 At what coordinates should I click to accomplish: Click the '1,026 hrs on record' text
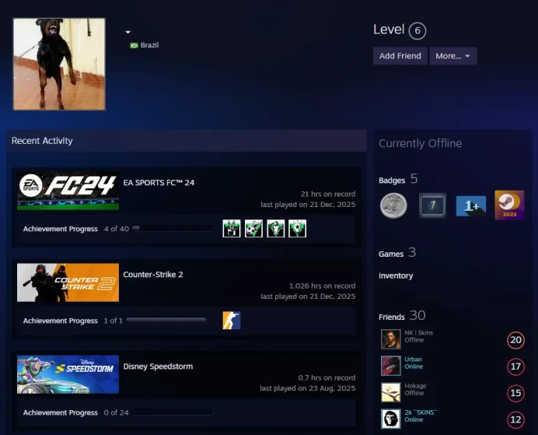pos(322,286)
